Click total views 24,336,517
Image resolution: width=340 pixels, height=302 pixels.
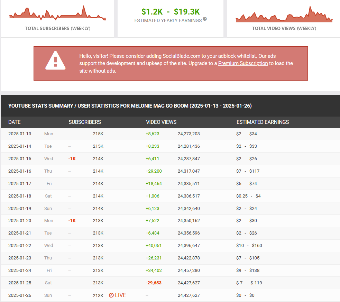coord(189,196)
